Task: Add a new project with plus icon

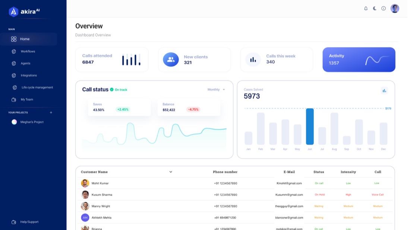Action: click(51, 112)
